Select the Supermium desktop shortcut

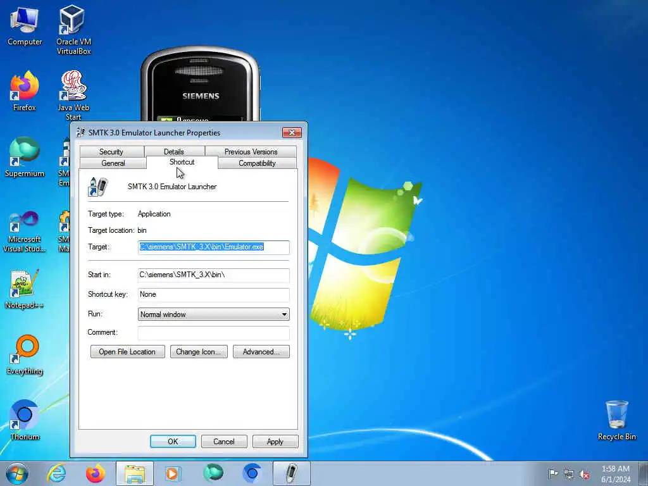pyautogui.click(x=25, y=157)
